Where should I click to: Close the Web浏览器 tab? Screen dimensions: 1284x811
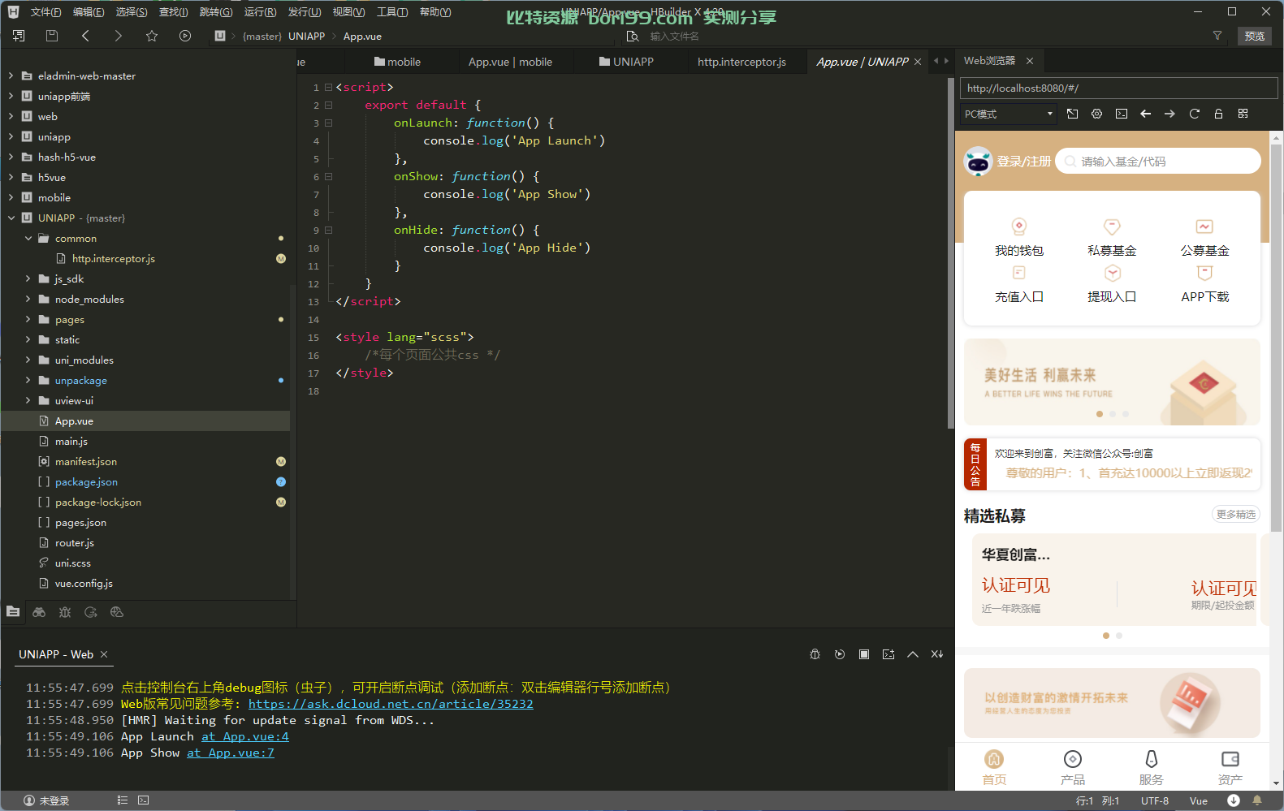[1030, 61]
